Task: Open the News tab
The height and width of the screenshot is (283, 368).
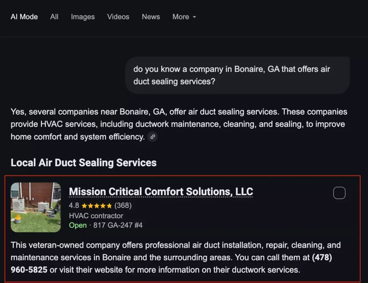Action: click(x=151, y=17)
